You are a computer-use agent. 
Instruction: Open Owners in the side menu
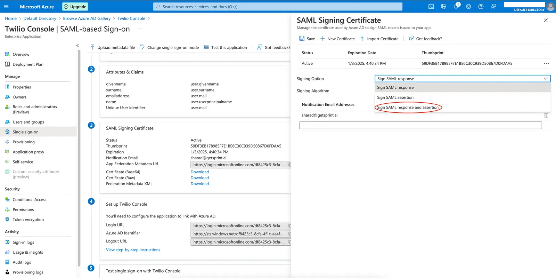(x=19, y=97)
